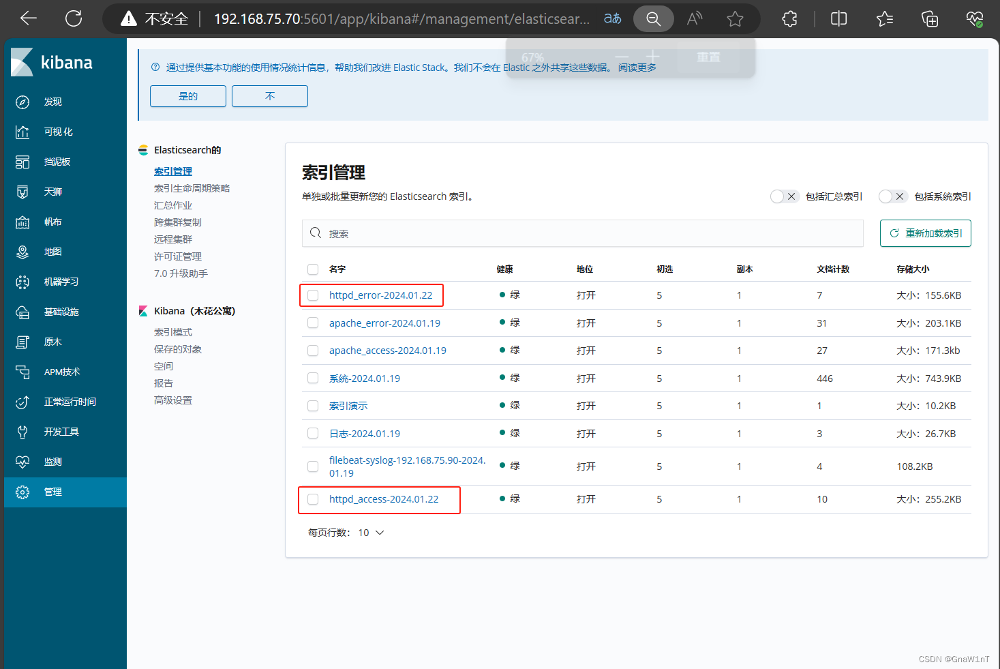Image resolution: width=1000 pixels, height=669 pixels.
Task: Open the Timelion (天狮) icon
Action: 22,192
